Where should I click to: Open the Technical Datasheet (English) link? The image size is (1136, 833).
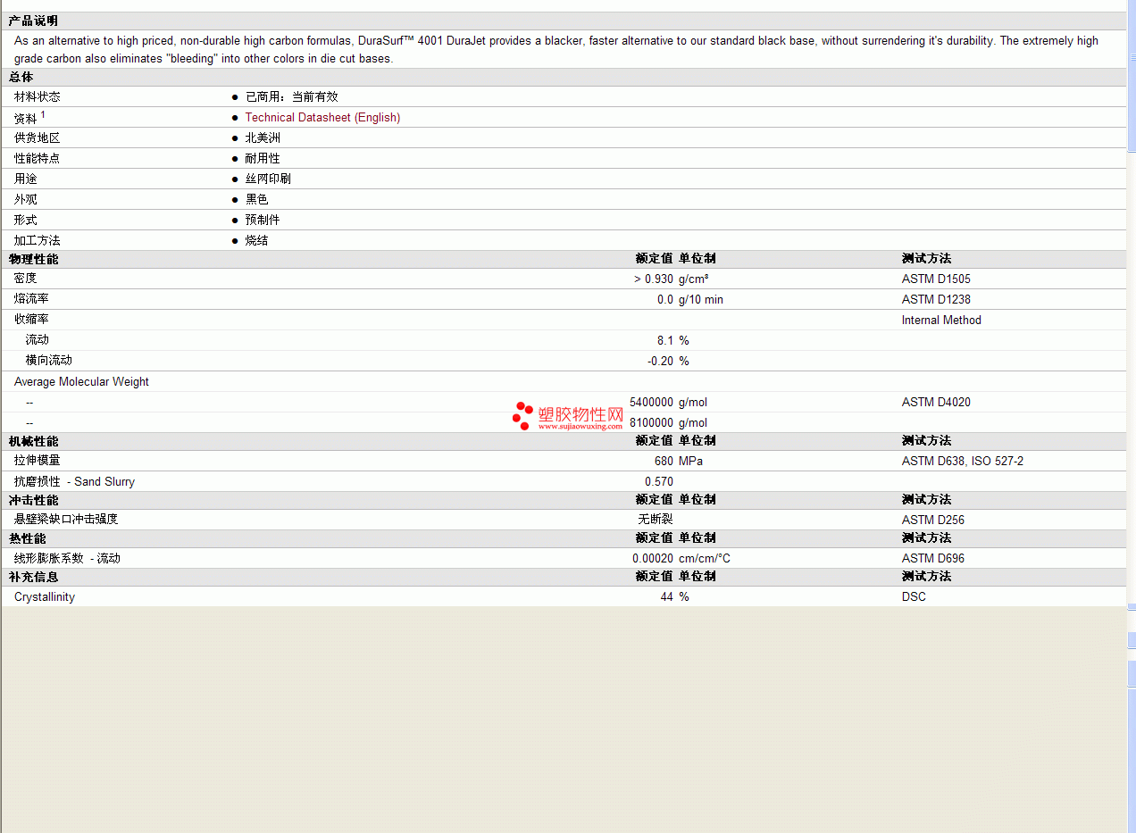coord(322,117)
